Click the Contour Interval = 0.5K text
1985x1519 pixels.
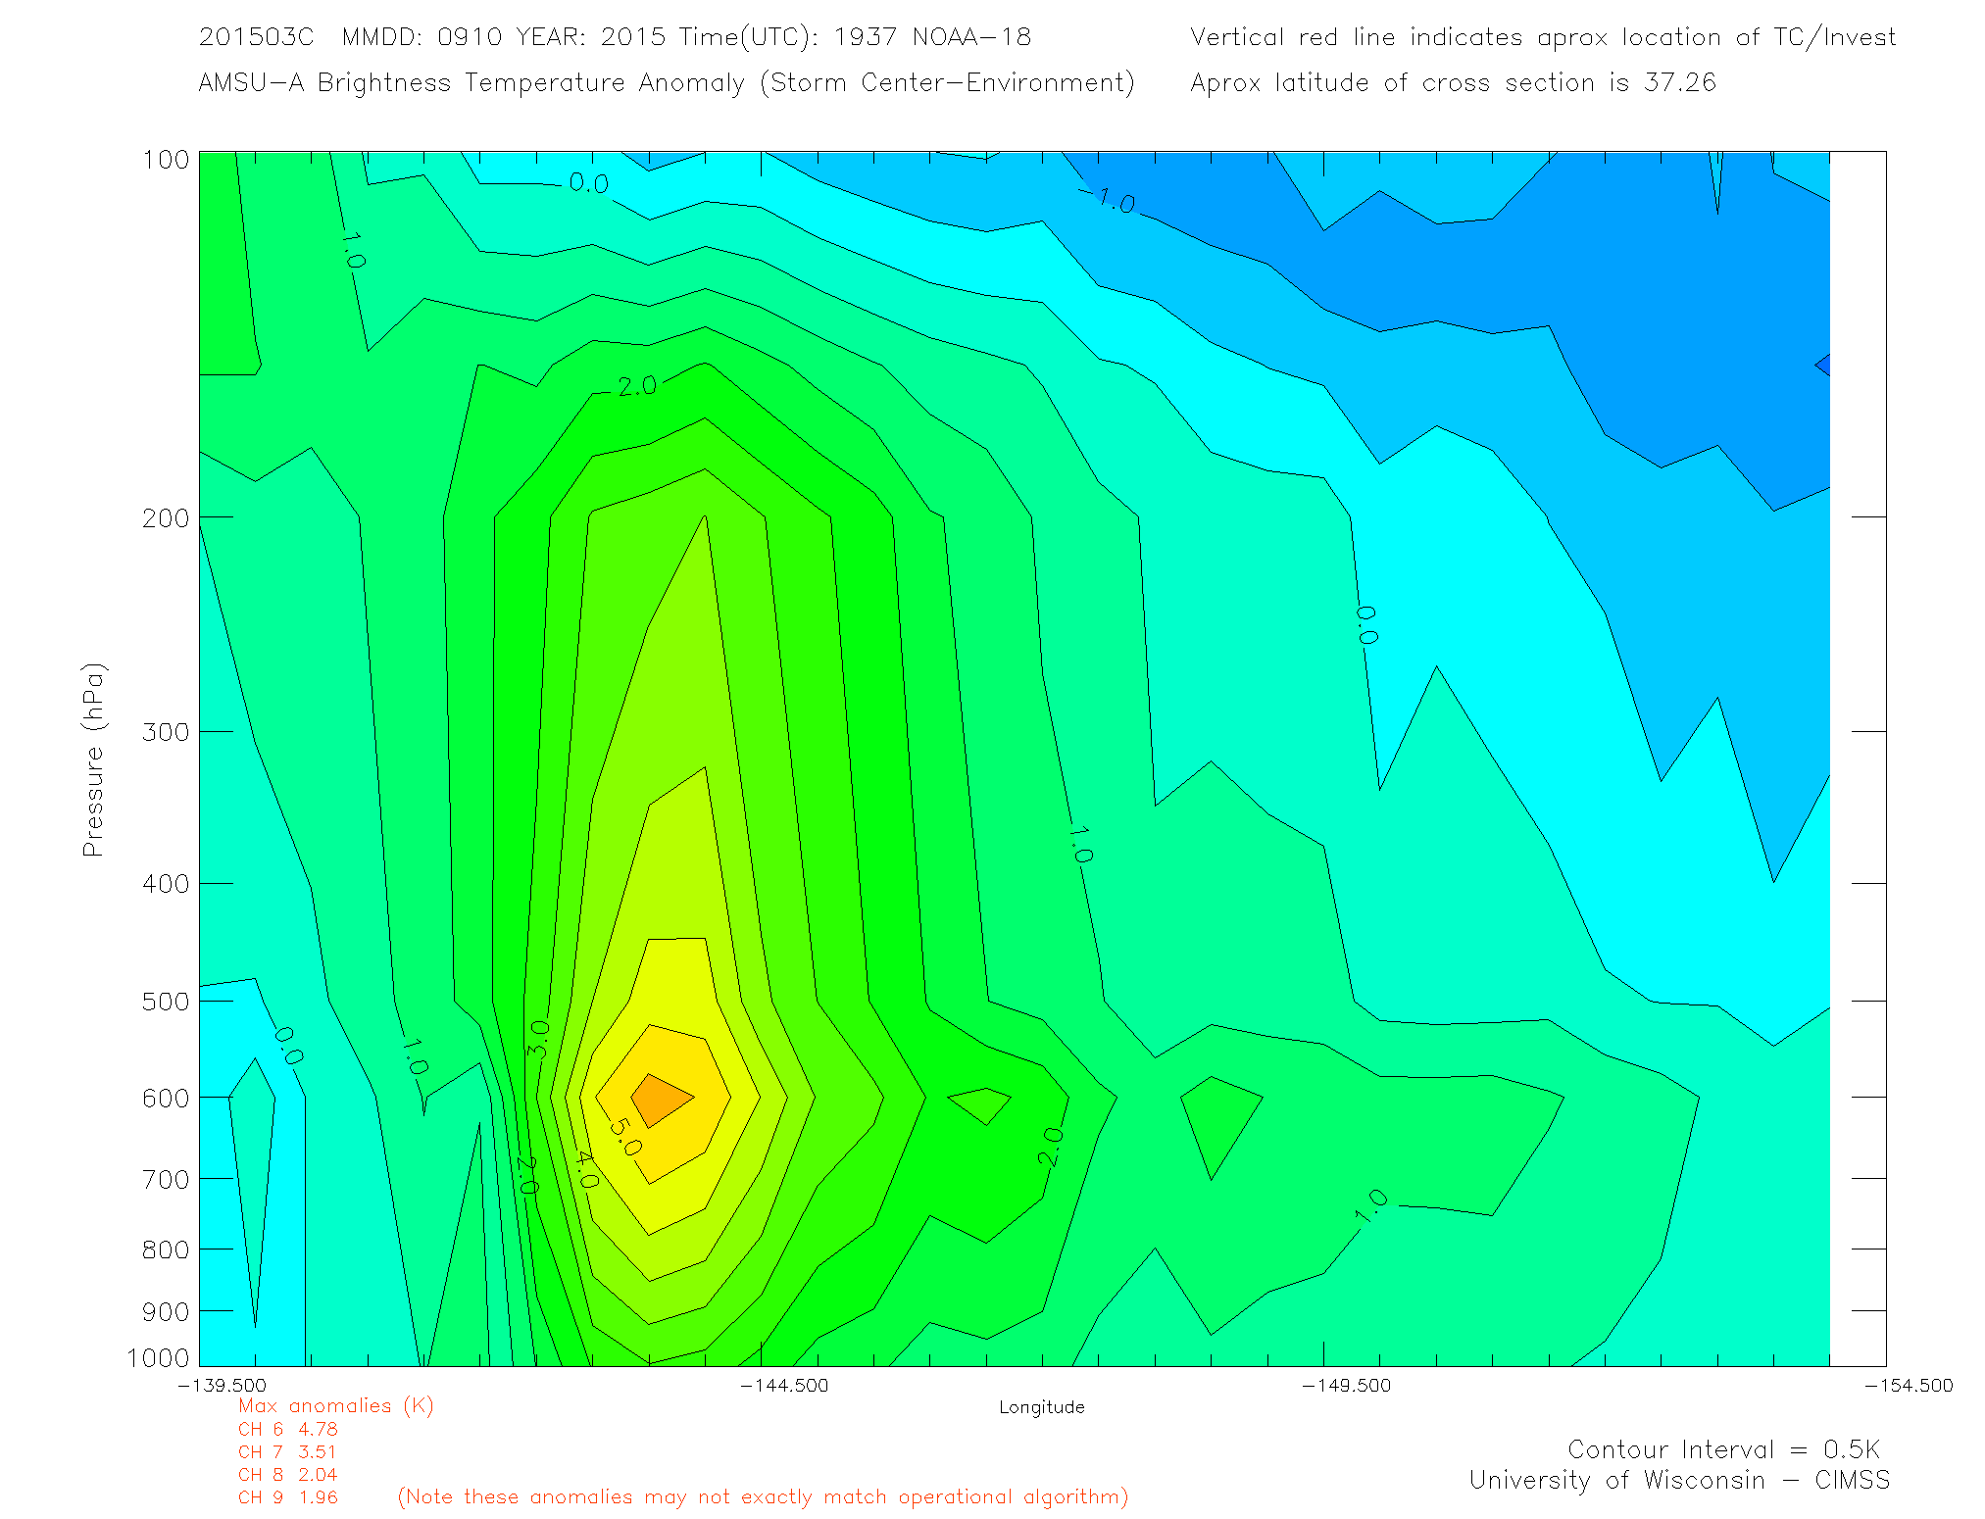coord(1723,1449)
